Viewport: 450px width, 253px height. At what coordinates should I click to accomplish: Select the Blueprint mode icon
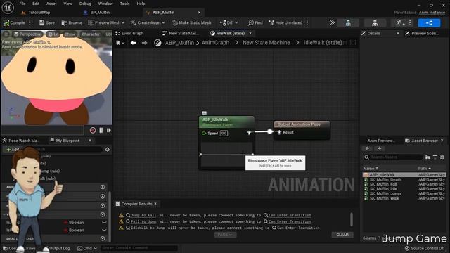[x=429, y=23]
